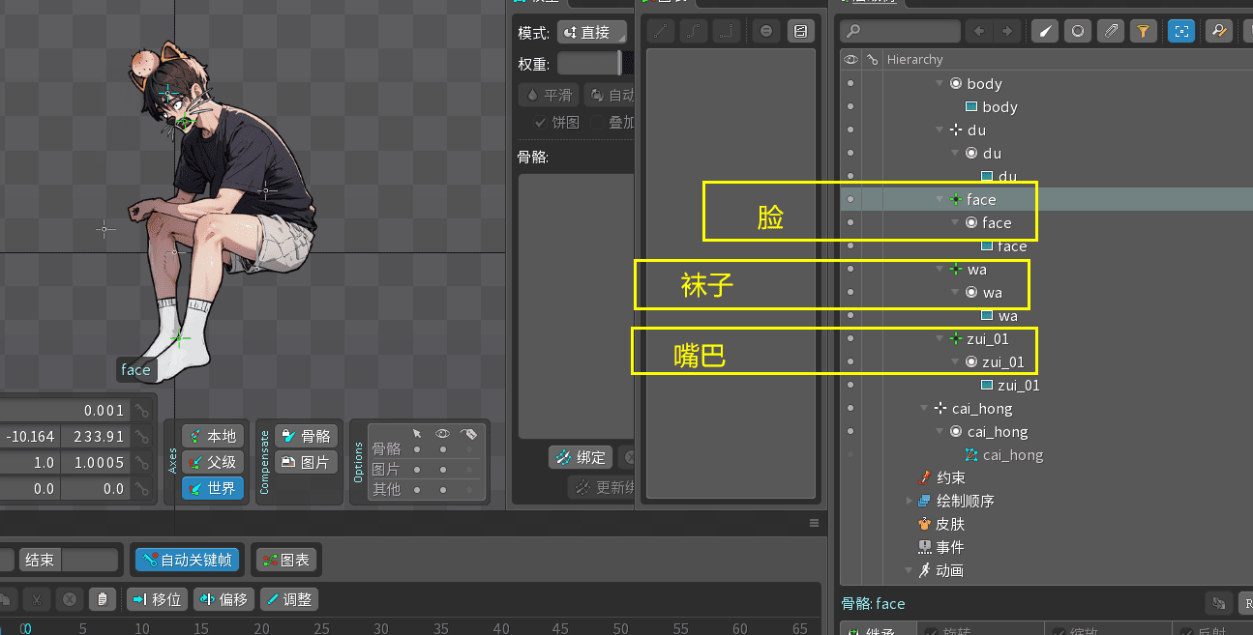Toggle the attachments paperclip filter icon
1253x635 pixels.
[1111, 31]
